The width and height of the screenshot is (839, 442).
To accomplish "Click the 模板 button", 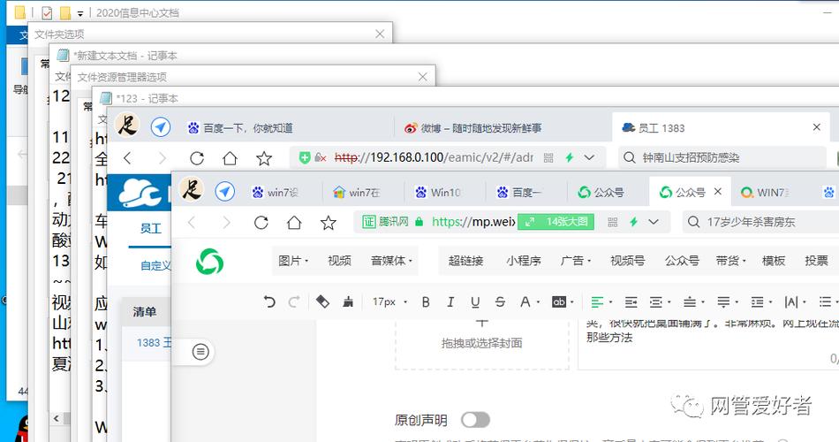I will [x=773, y=261].
